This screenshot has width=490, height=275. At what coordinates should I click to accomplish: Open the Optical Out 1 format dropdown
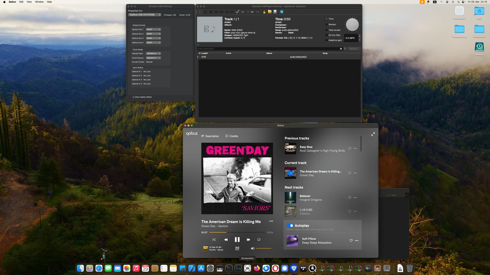click(153, 30)
